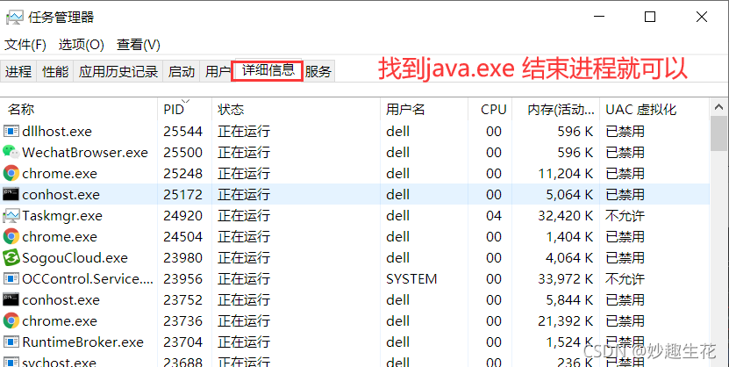Screen dimensions: 729x367
Task: Sort by the UAC 虚拟化 column header
Action: [x=654, y=109]
